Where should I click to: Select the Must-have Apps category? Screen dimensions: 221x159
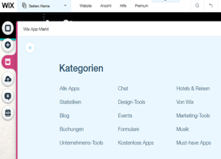click(x=194, y=143)
